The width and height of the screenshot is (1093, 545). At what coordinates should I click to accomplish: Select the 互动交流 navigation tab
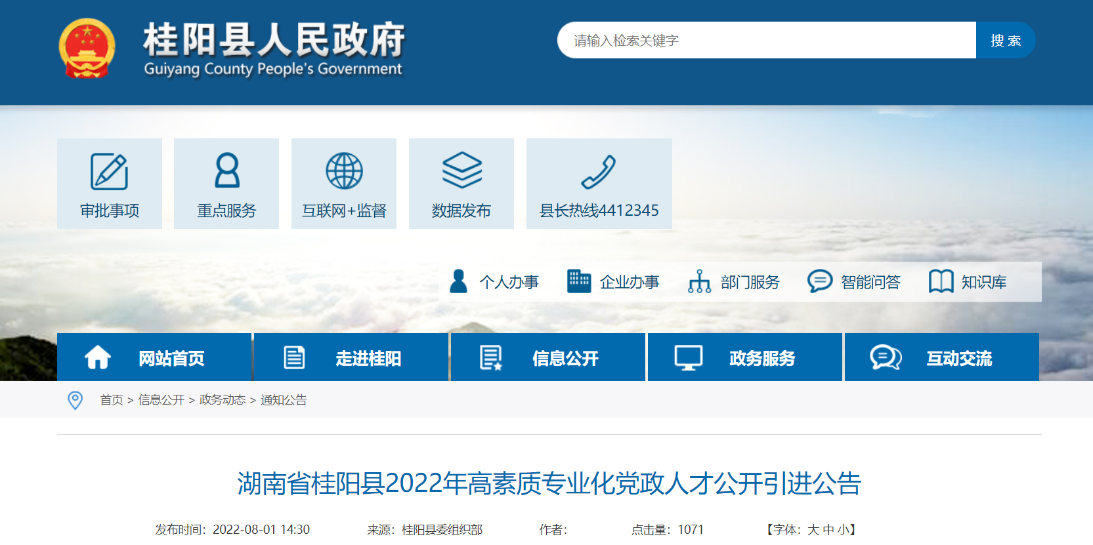click(x=942, y=358)
